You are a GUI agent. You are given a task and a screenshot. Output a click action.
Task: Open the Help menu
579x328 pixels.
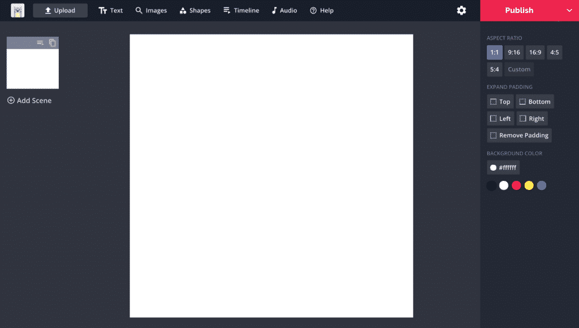pos(321,10)
